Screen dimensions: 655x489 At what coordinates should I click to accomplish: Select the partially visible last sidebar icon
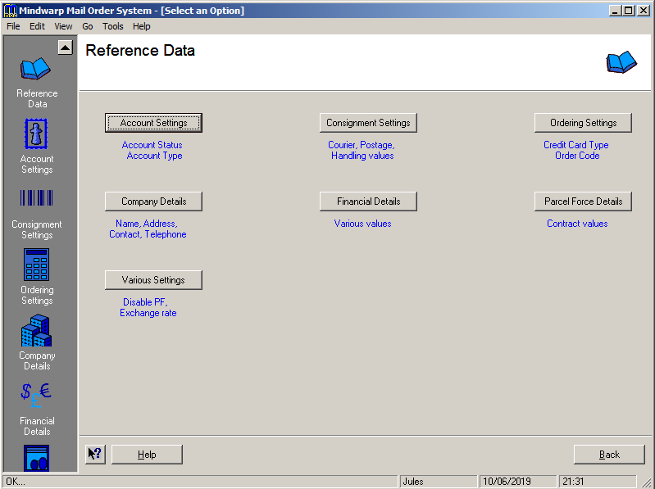click(x=36, y=458)
